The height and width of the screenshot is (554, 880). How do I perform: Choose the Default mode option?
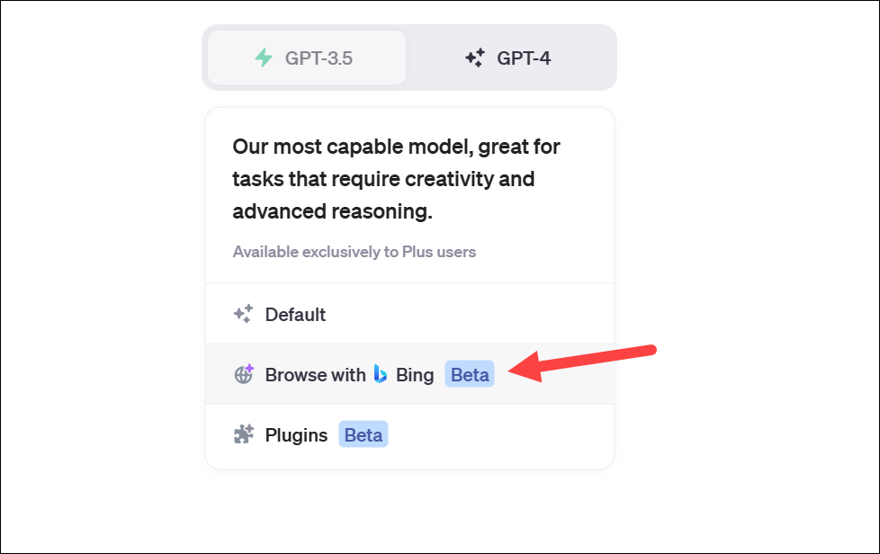click(x=409, y=314)
